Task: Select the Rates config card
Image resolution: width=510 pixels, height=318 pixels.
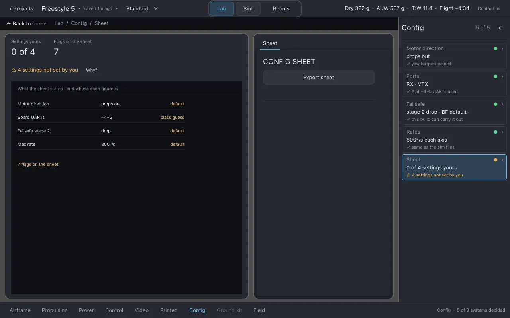Action: [454, 140]
